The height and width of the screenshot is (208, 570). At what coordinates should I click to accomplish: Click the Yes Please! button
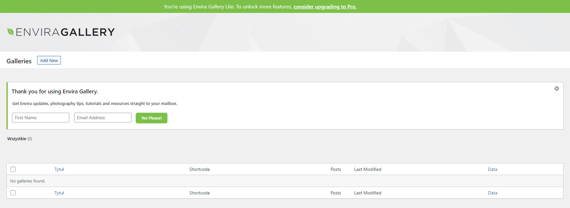152,118
